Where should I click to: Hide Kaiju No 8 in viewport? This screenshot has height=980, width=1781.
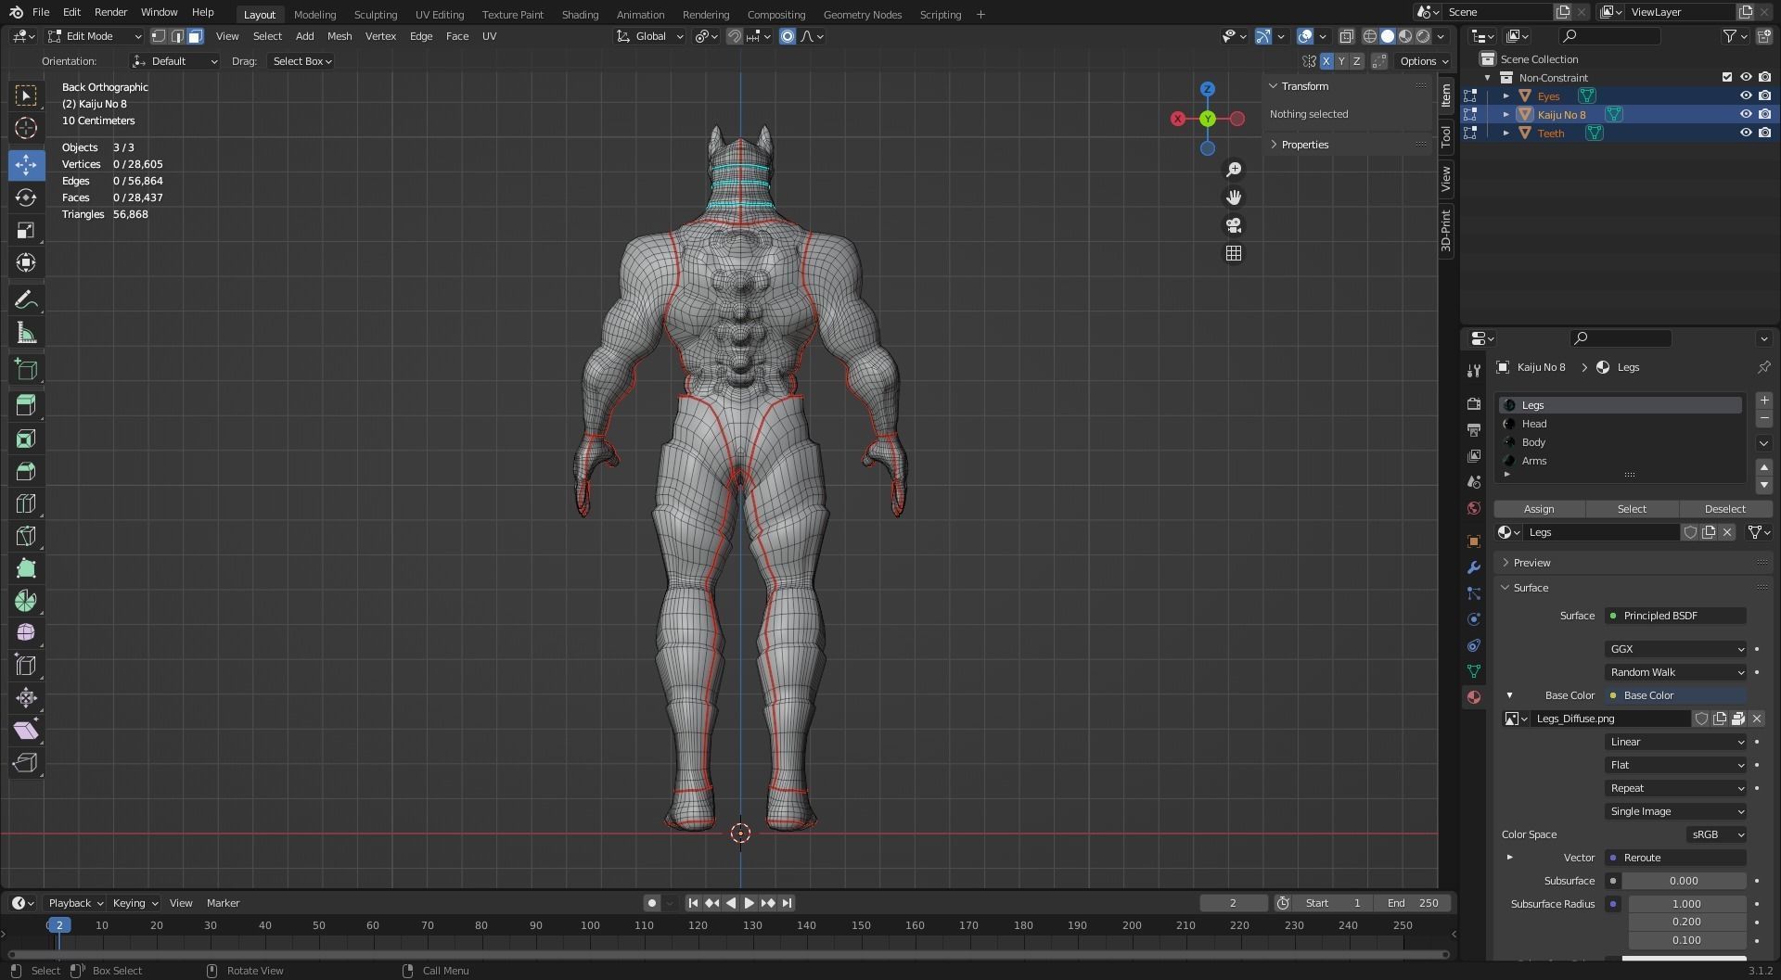tap(1746, 114)
